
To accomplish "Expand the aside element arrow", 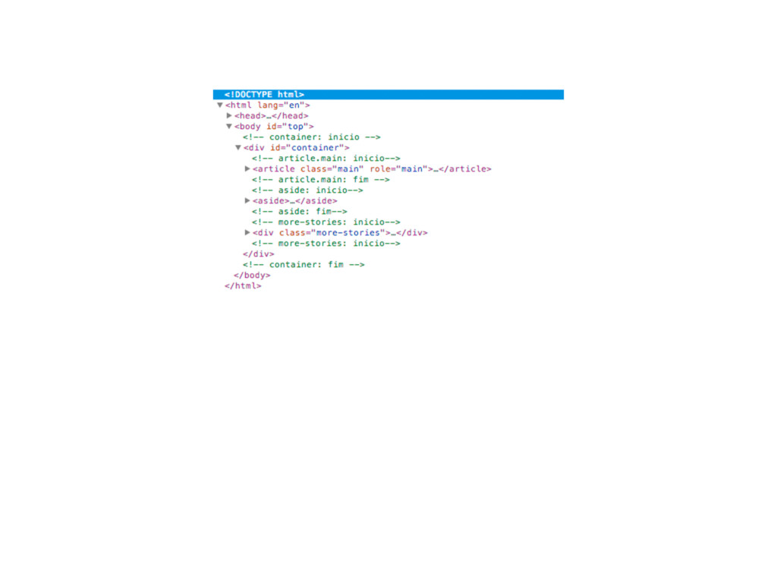I will [247, 200].
